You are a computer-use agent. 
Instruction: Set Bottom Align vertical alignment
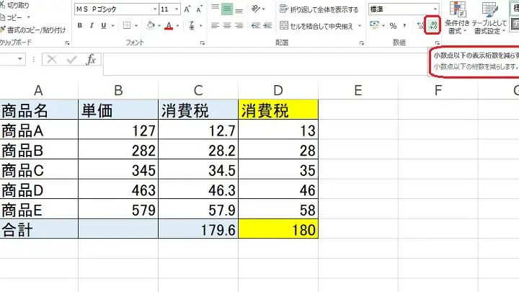tap(239, 9)
